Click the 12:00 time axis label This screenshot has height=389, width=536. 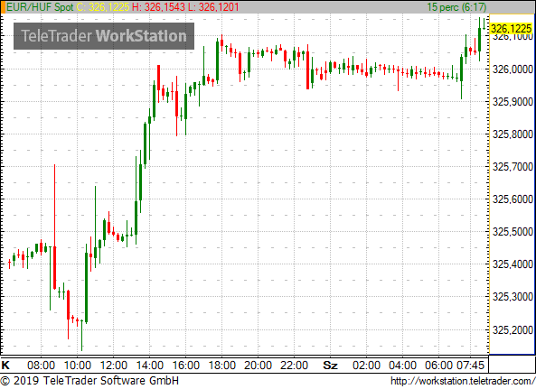tap(114, 366)
